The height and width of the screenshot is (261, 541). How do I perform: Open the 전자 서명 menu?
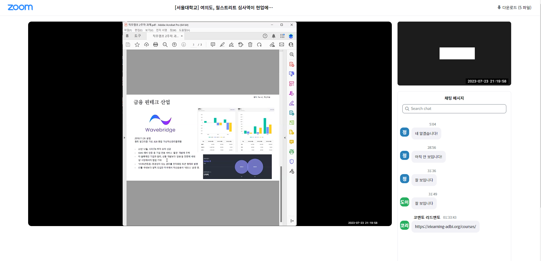tap(161, 30)
